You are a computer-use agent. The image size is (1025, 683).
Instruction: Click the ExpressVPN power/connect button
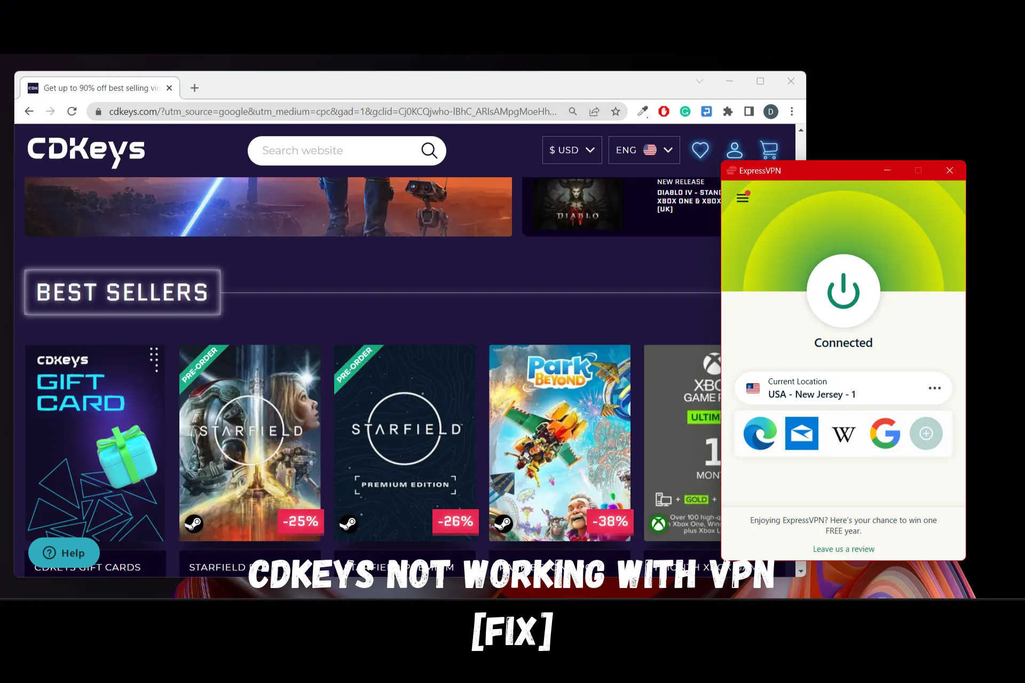click(843, 291)
